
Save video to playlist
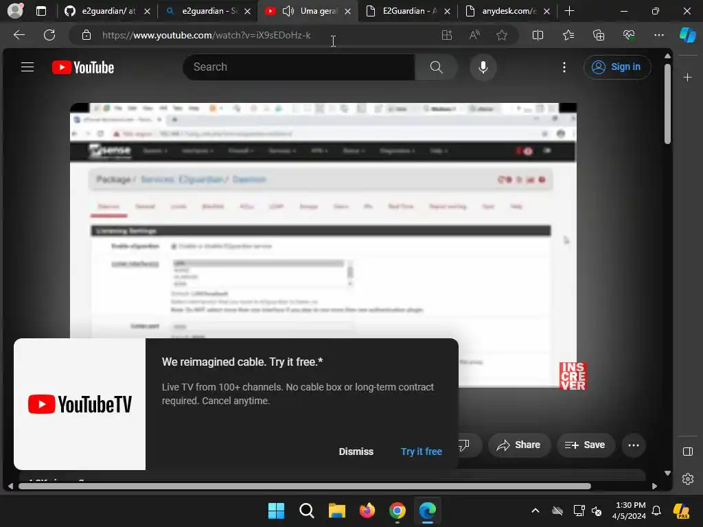586,445
